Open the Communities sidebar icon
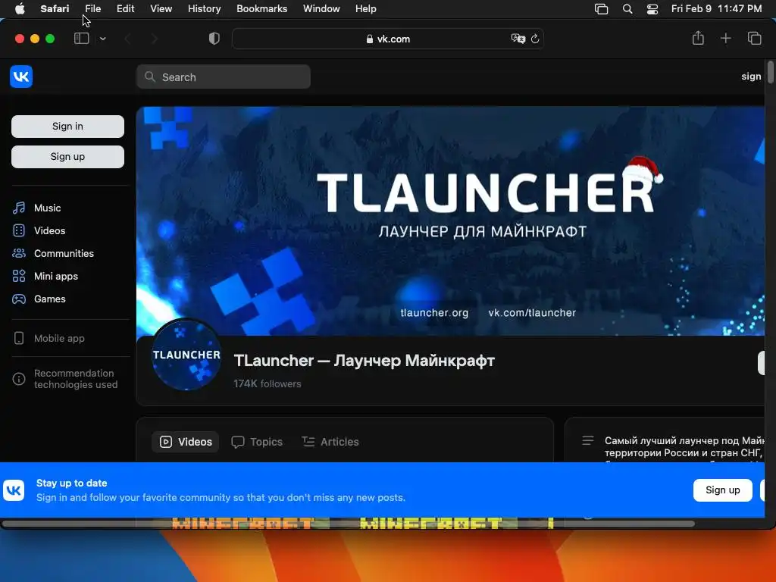The image size is (776, 582). coord(19,253)
